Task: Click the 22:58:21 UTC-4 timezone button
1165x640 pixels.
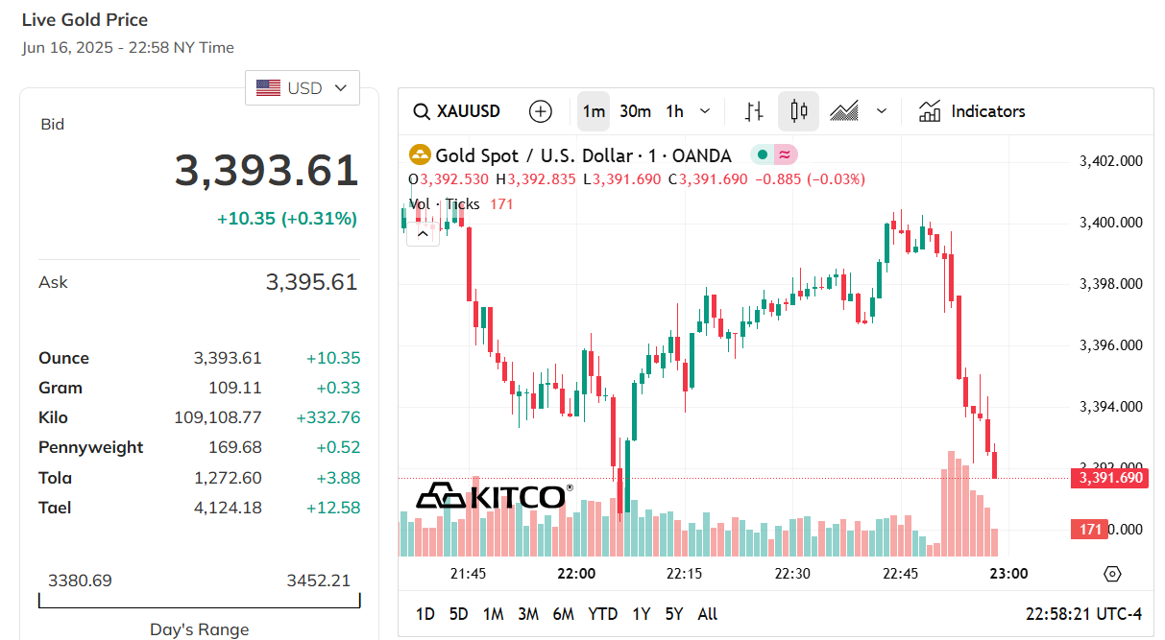Action: (1083, 614)
